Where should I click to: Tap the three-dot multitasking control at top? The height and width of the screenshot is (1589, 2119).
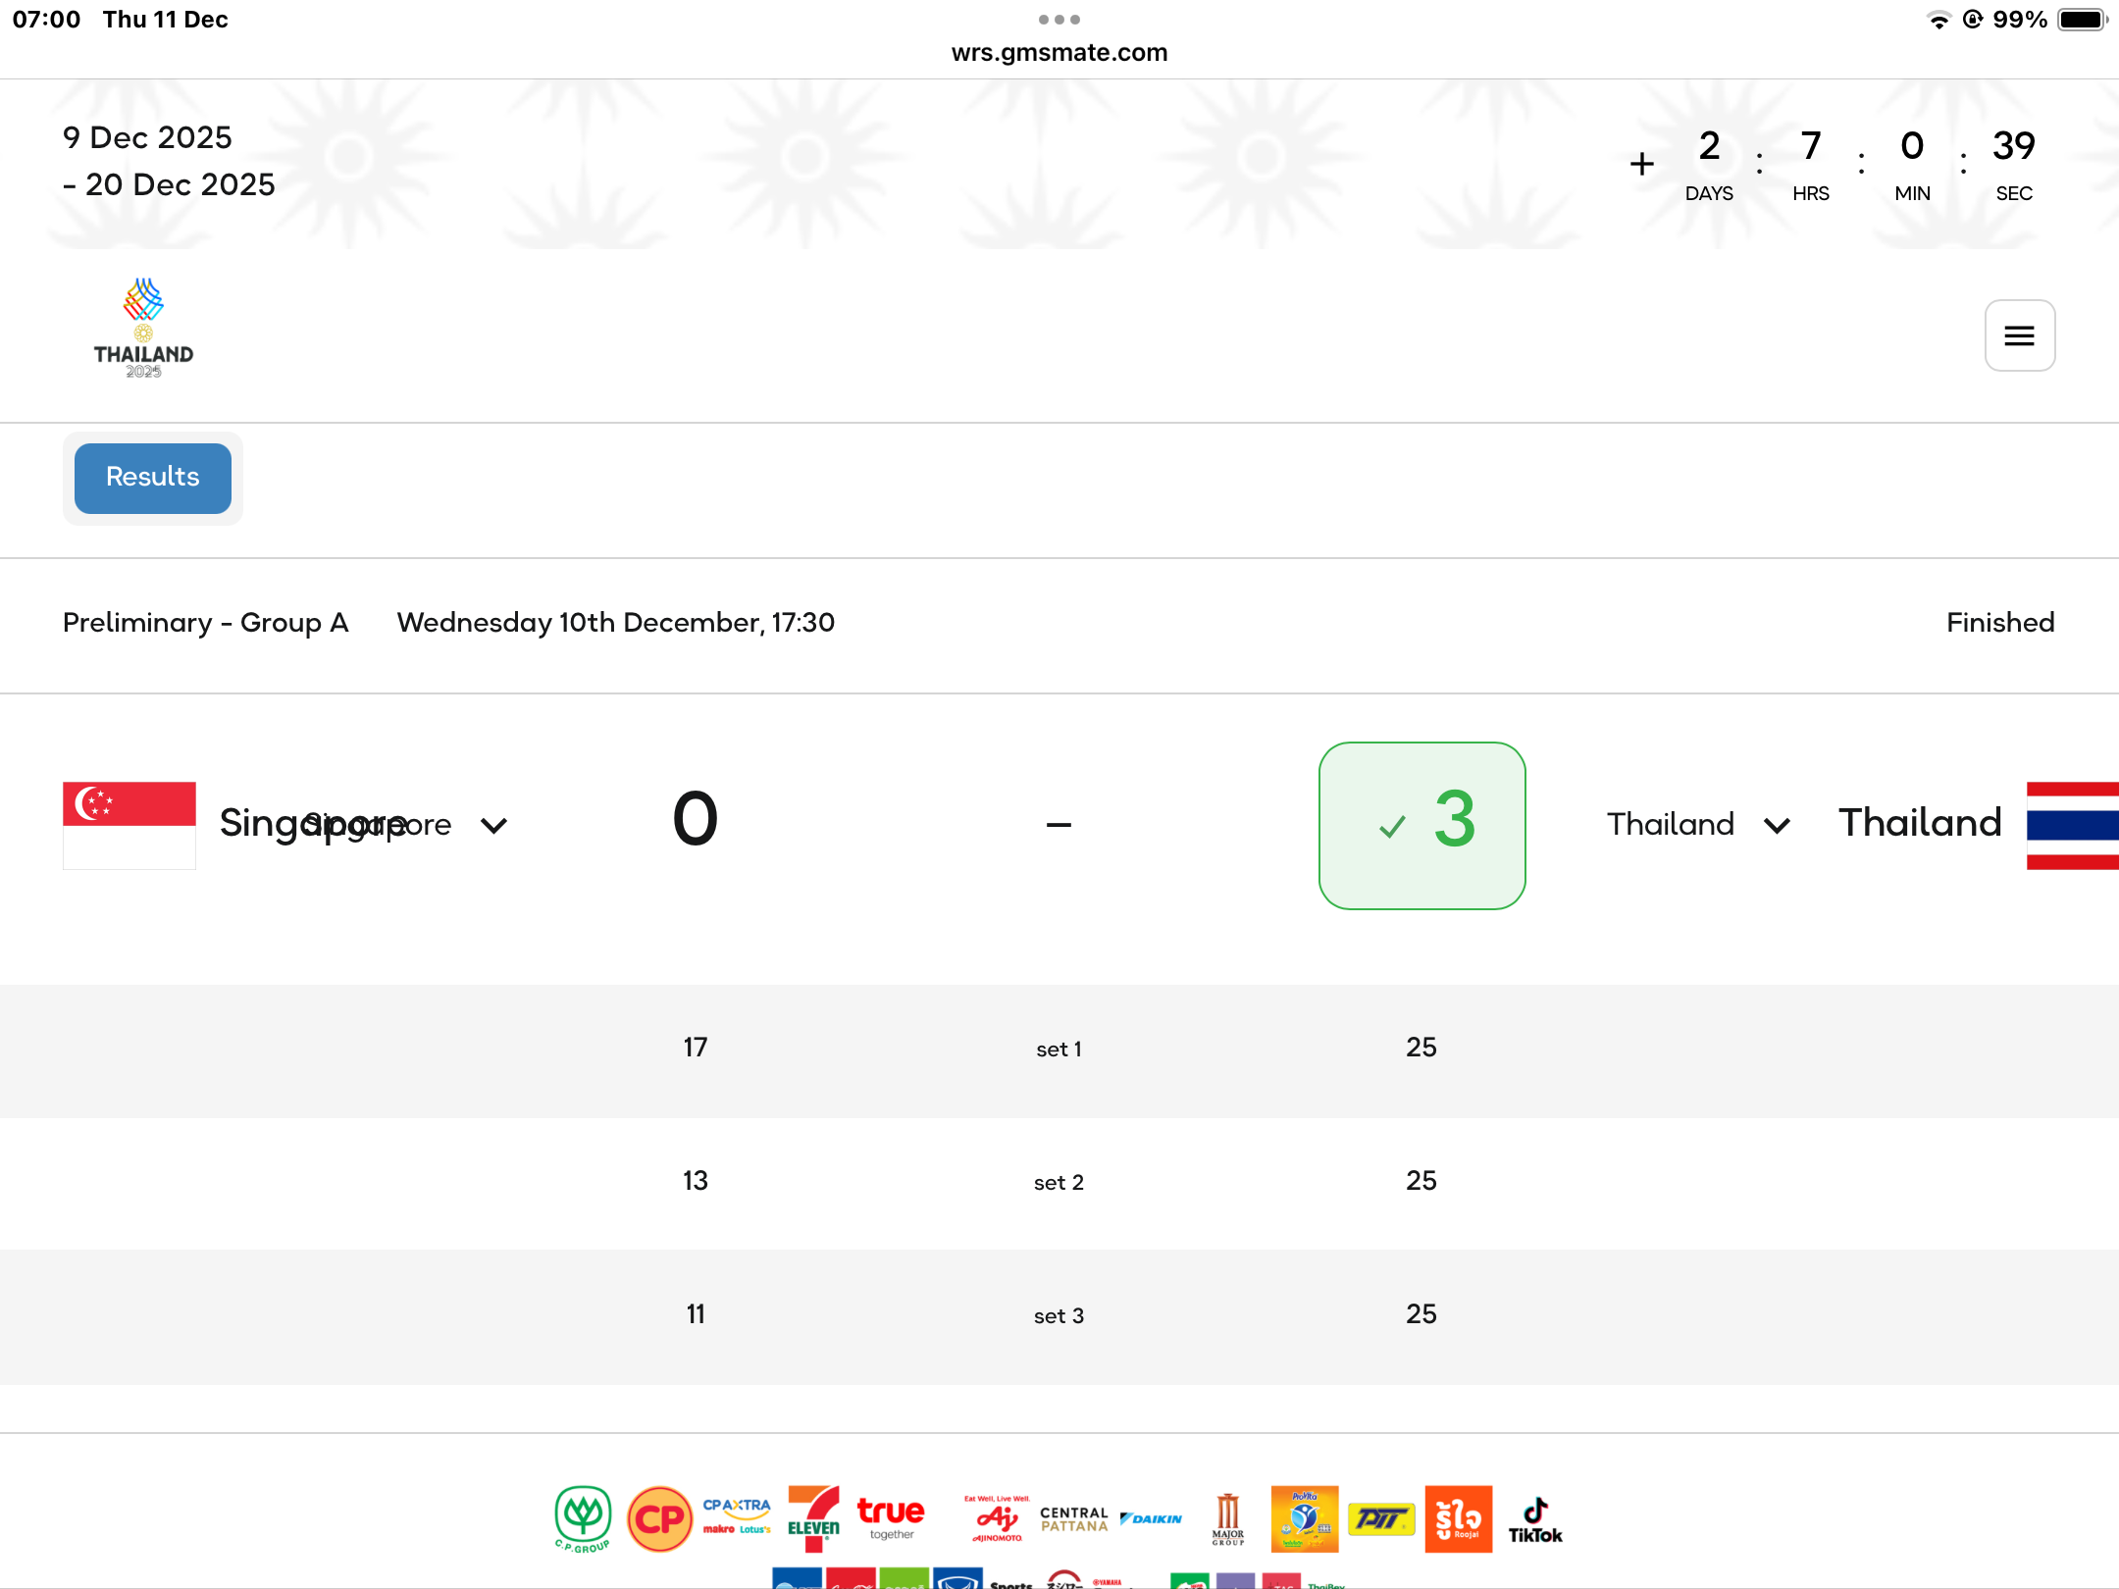pos(1059,19)
